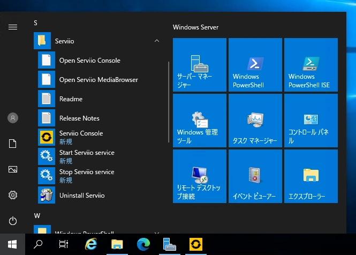
Task: Open File Explorer from the taskbar
Action: pyautogui.click(x=117, y=244)
